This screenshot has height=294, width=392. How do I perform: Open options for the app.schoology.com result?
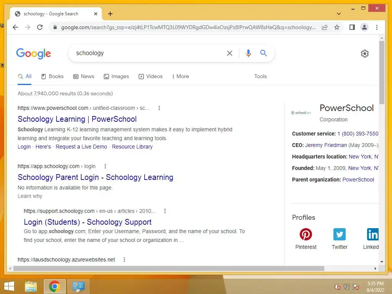point(105,166)
